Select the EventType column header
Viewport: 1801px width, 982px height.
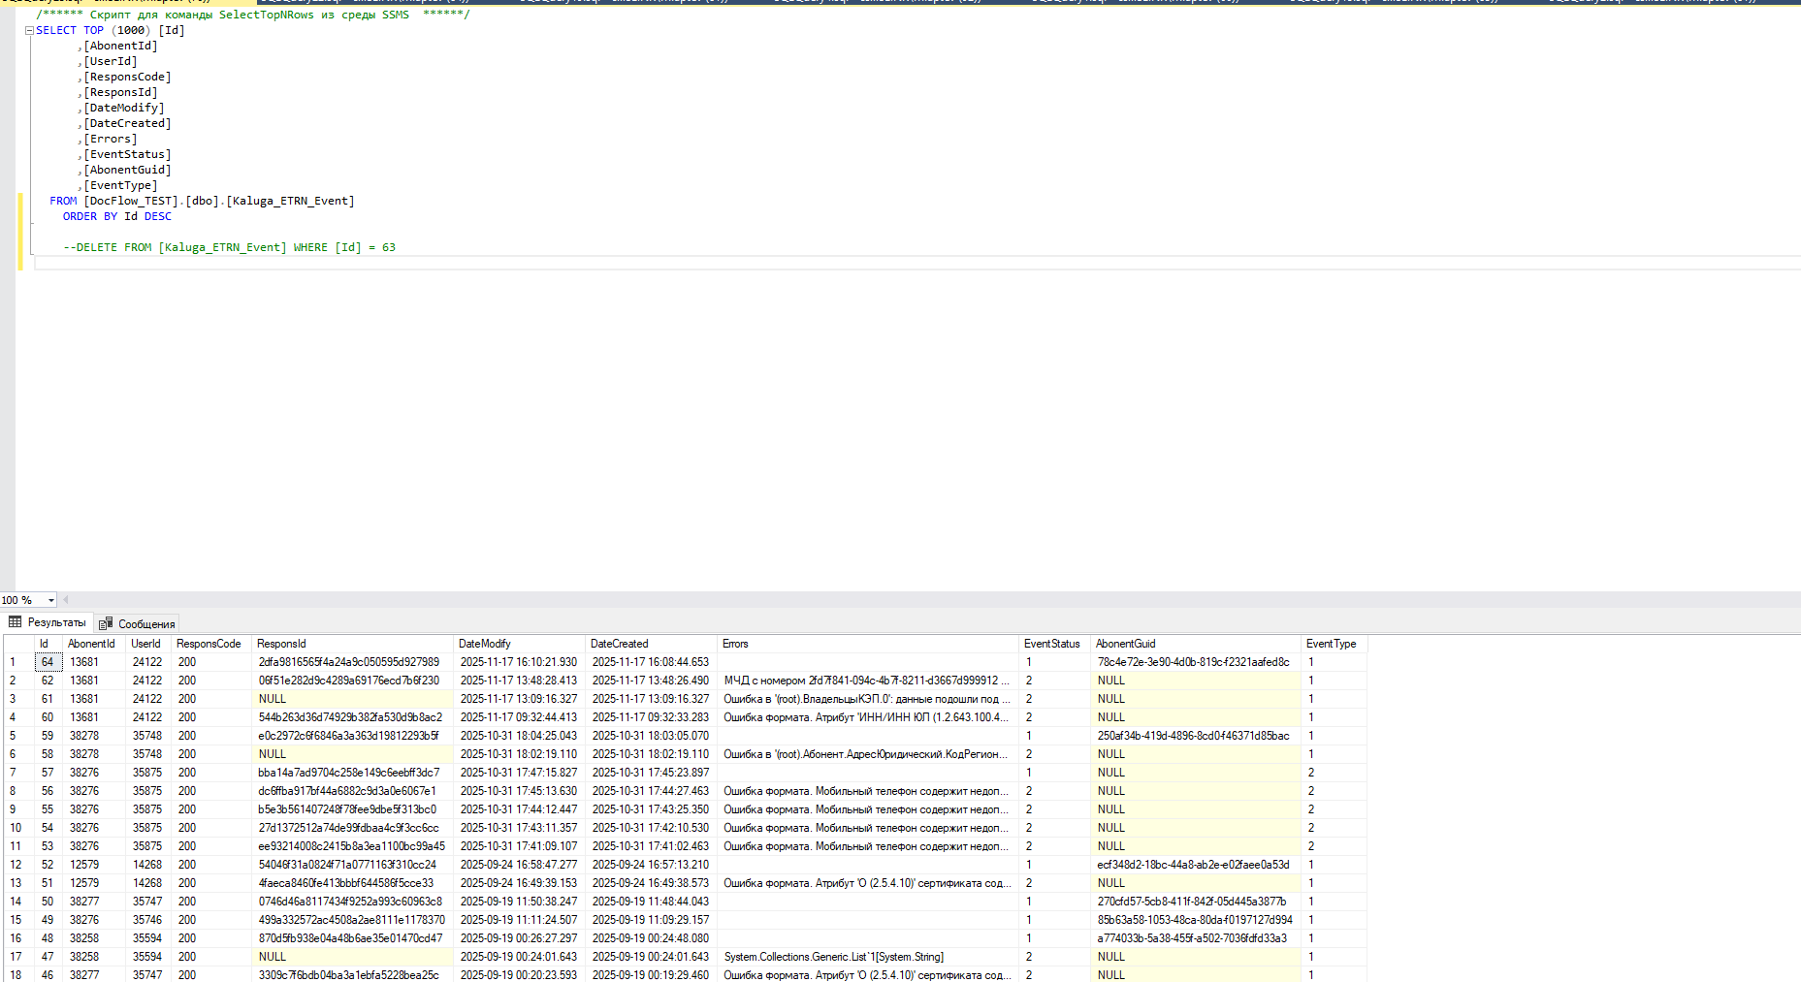point(1335,644)
